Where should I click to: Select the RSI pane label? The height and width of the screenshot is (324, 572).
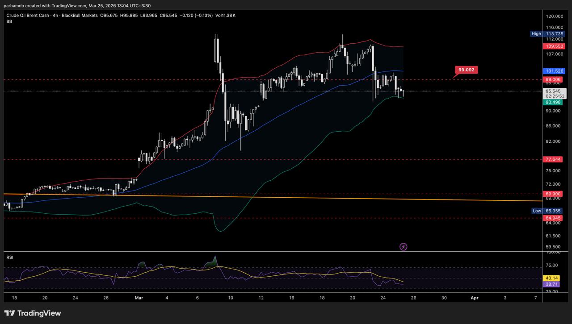(x=10, y=258)
